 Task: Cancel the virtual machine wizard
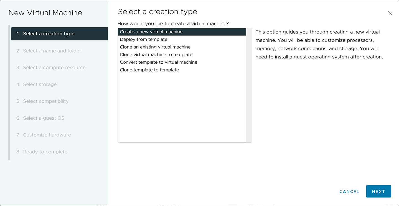coord(349,192)
